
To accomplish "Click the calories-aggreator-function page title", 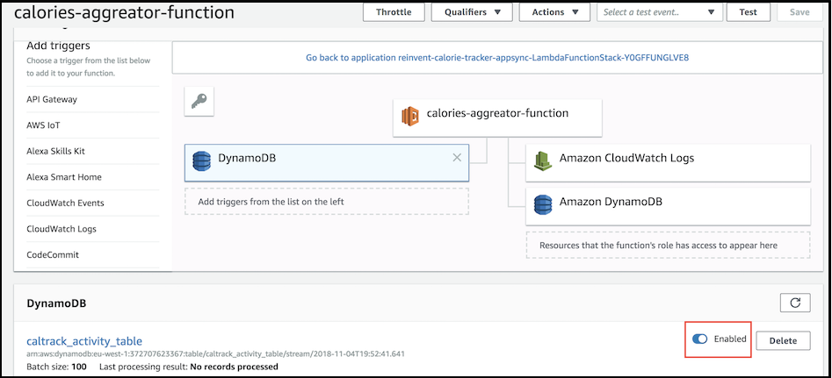I will (124, 12).
